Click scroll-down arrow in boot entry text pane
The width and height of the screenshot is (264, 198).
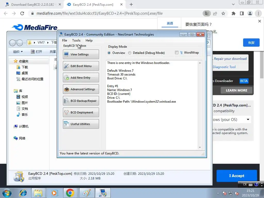(200, 147)
